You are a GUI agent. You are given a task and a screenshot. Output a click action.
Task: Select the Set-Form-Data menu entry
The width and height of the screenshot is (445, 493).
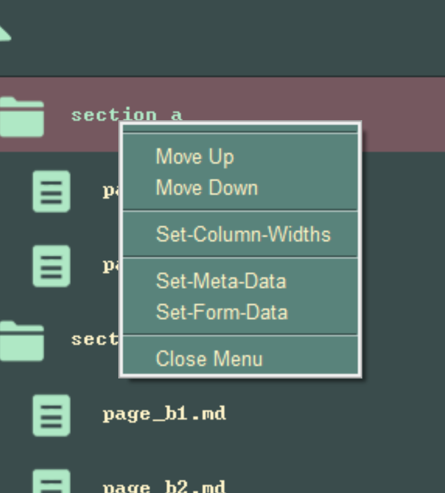coord(222,312)
